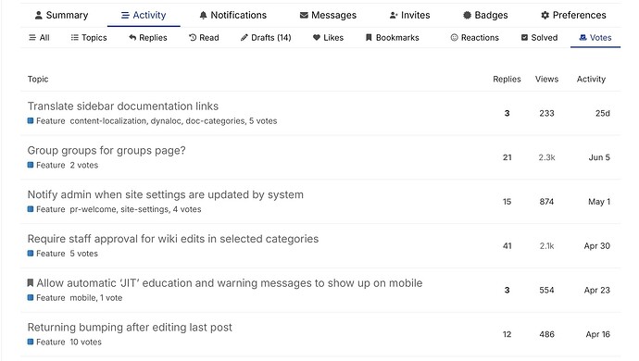Show All activity sub-tab
The image size is (639, 361).
(x=39, y=37)
